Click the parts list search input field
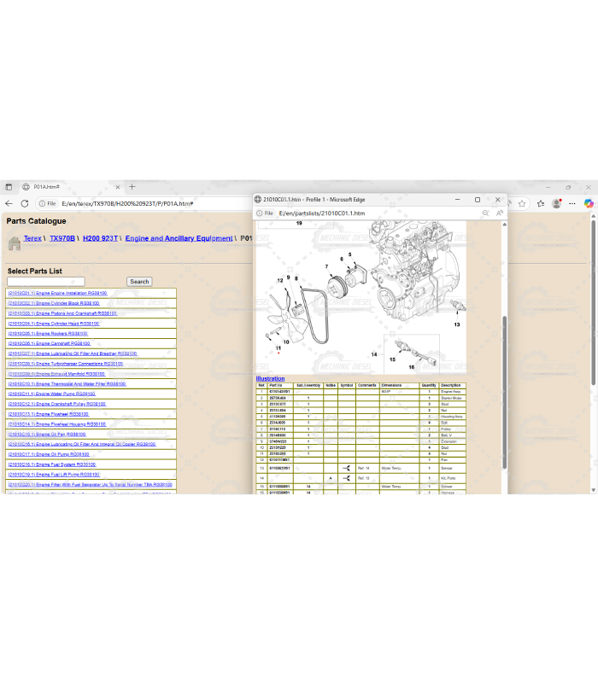This screenshot has width=598, height=683. [x=46, y=282]
